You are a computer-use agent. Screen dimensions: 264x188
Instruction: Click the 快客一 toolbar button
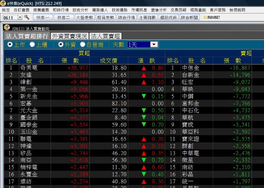click(43, 17)
